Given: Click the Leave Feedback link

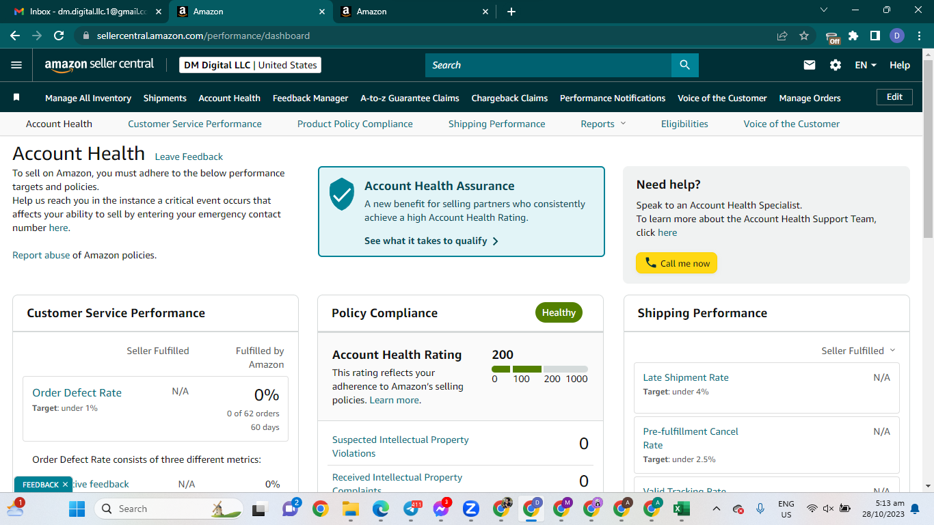Looking at the screenshot, I should 189,157.
